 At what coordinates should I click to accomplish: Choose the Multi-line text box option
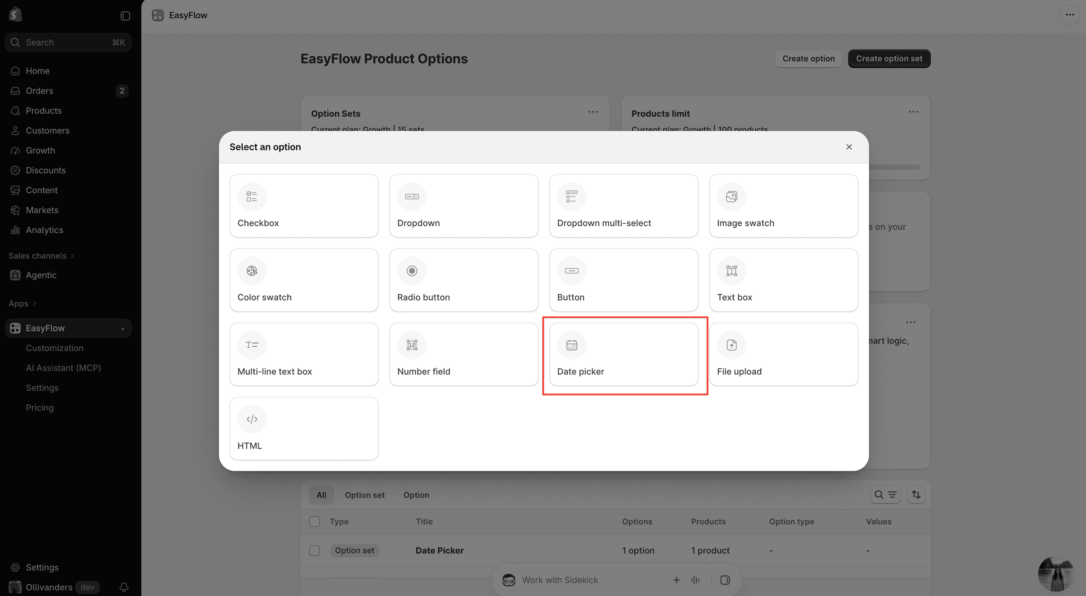[304, 354]
